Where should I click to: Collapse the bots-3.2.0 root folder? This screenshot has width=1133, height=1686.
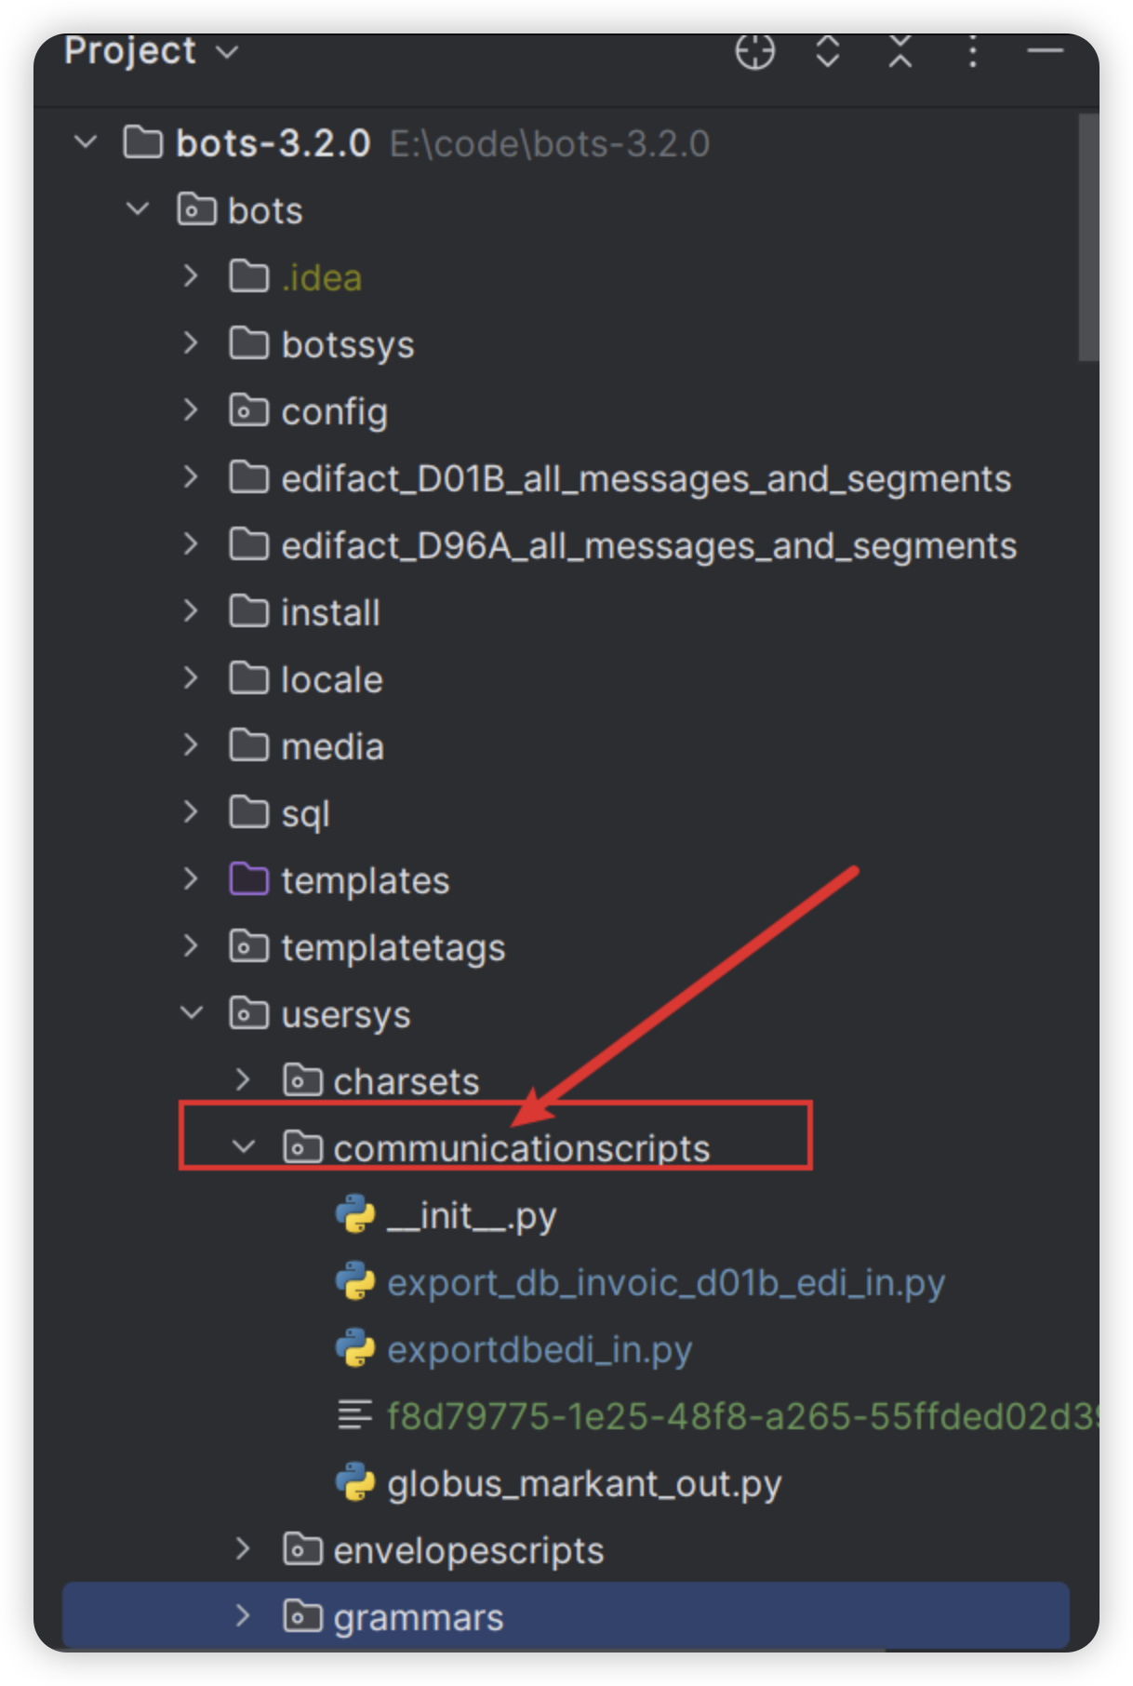click(87, 143)
